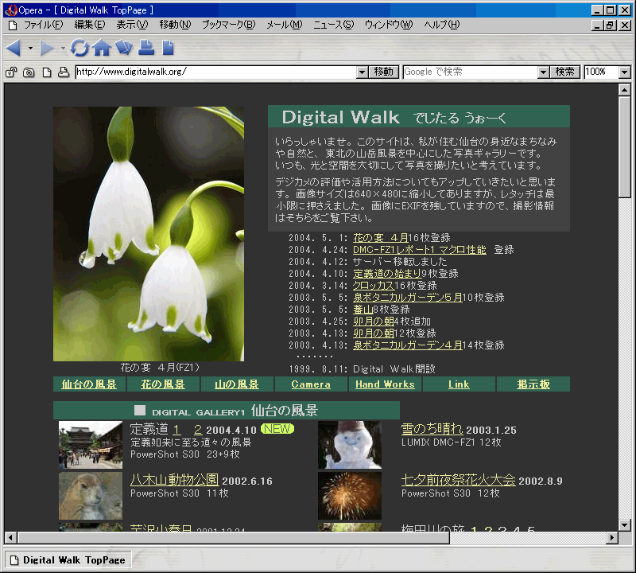
Task: Click the vertical scrollbar up arrow
Action: tap(625, 90)
